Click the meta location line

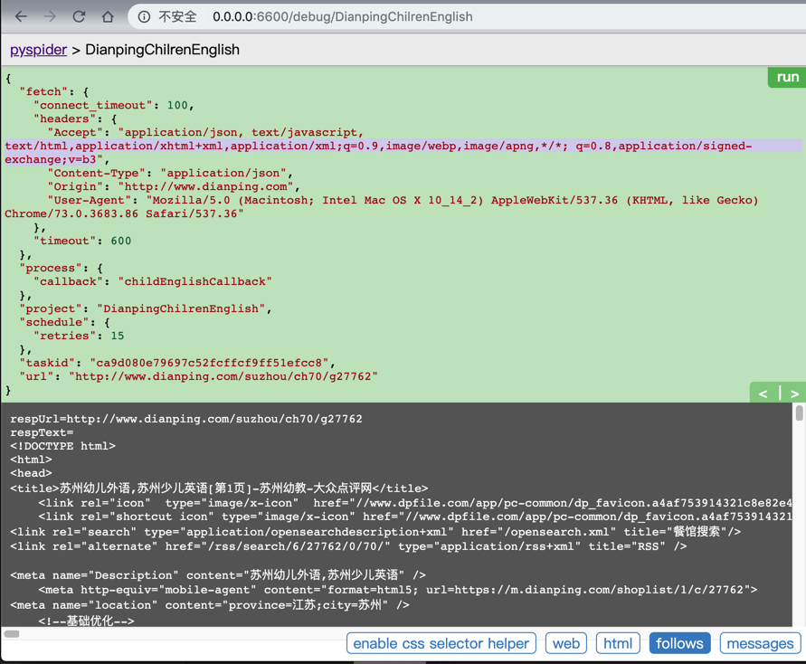click(x=210, y=605)
